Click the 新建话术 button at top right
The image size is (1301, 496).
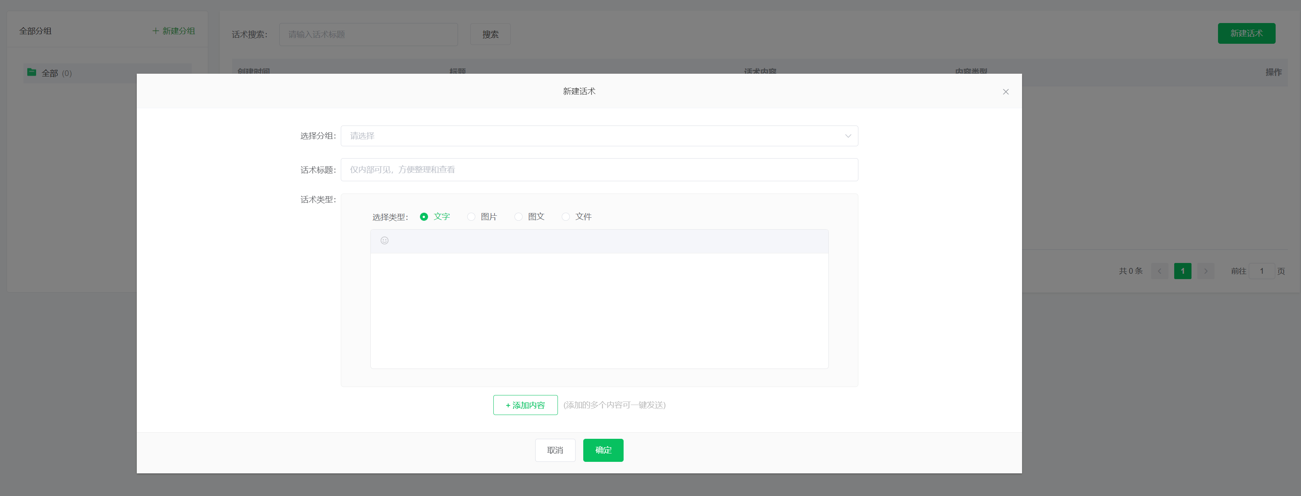point(1246,33)
